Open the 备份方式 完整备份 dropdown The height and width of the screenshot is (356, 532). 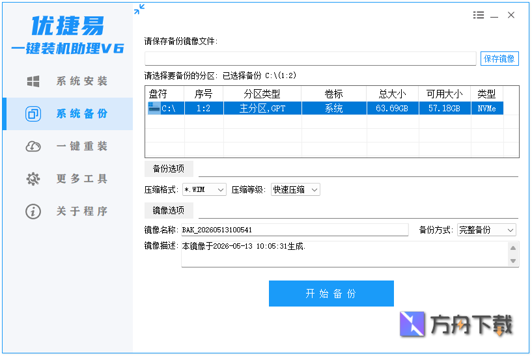(x=486, y=230)
